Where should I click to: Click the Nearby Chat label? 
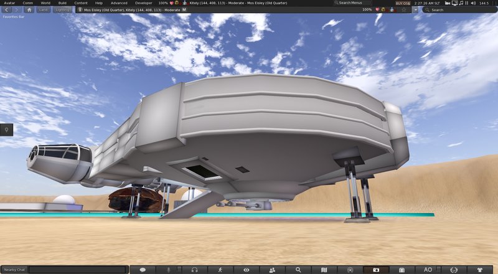(x=14, y=270)
